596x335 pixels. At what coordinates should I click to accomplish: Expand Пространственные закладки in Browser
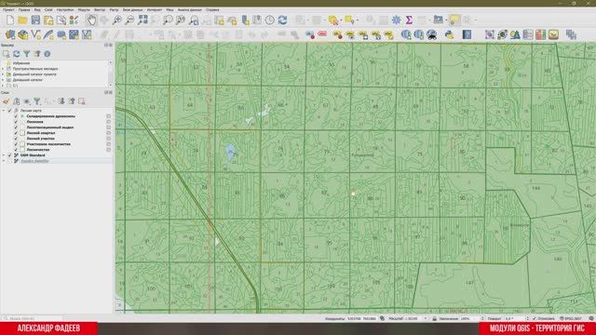point(4,69)
